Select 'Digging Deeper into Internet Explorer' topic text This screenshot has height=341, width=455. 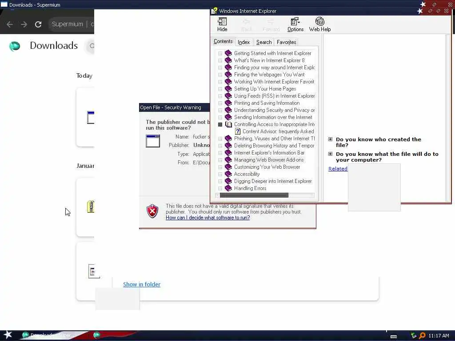click(x=273, y=181)
